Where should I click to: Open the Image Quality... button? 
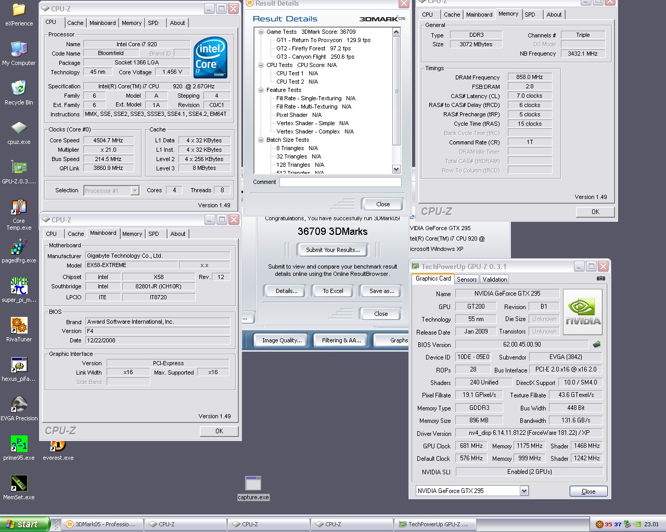pos(281,340)
